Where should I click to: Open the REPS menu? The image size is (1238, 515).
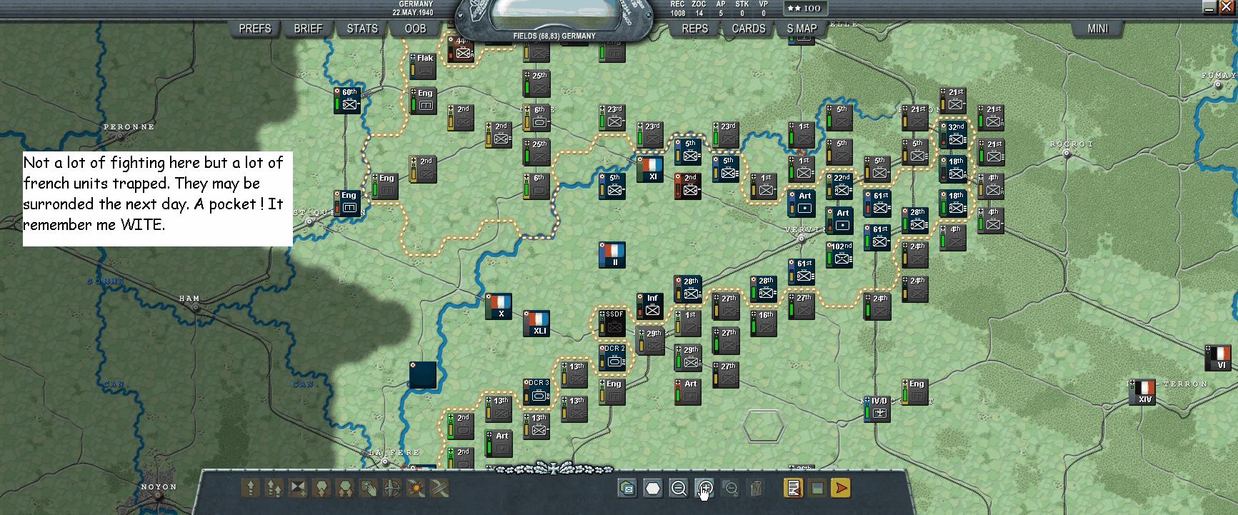click(695, 29)
